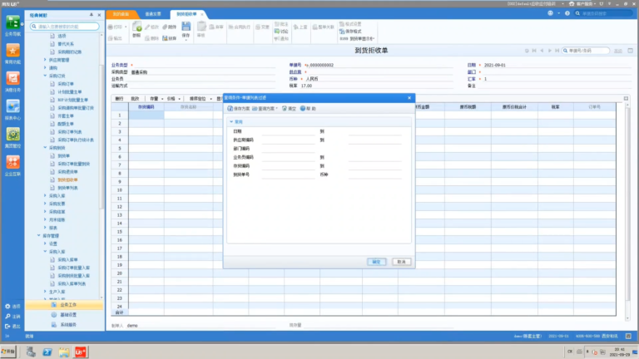The image size is (639, 359).
Task: Click the 取消 button in the query dialog
Action: point(401,262)
